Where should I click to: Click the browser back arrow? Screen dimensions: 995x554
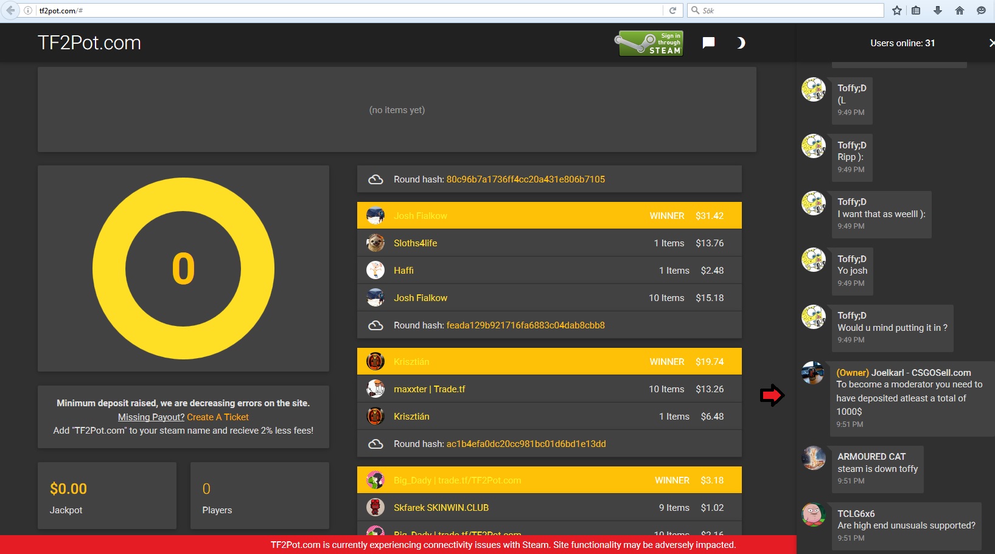click(10, 10)
